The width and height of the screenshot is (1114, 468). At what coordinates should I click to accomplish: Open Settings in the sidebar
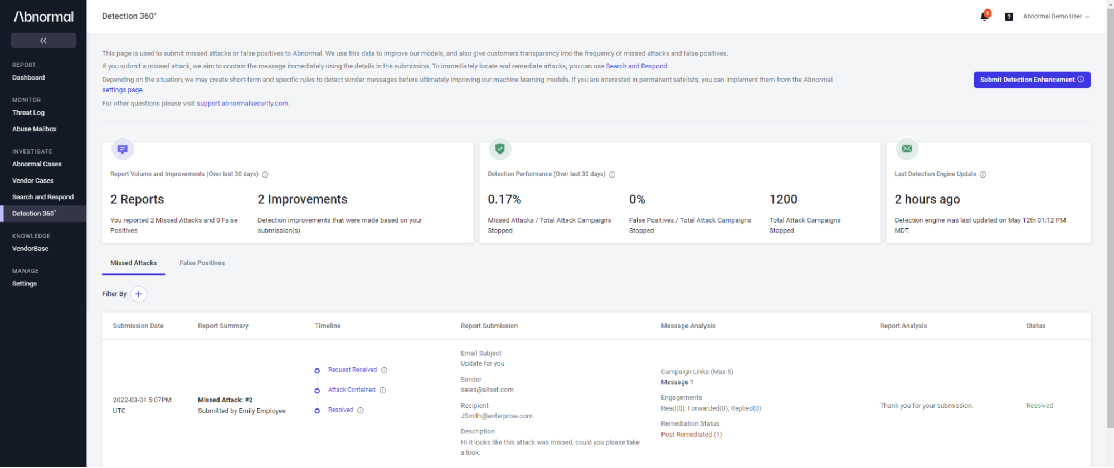tap(25, 283)
